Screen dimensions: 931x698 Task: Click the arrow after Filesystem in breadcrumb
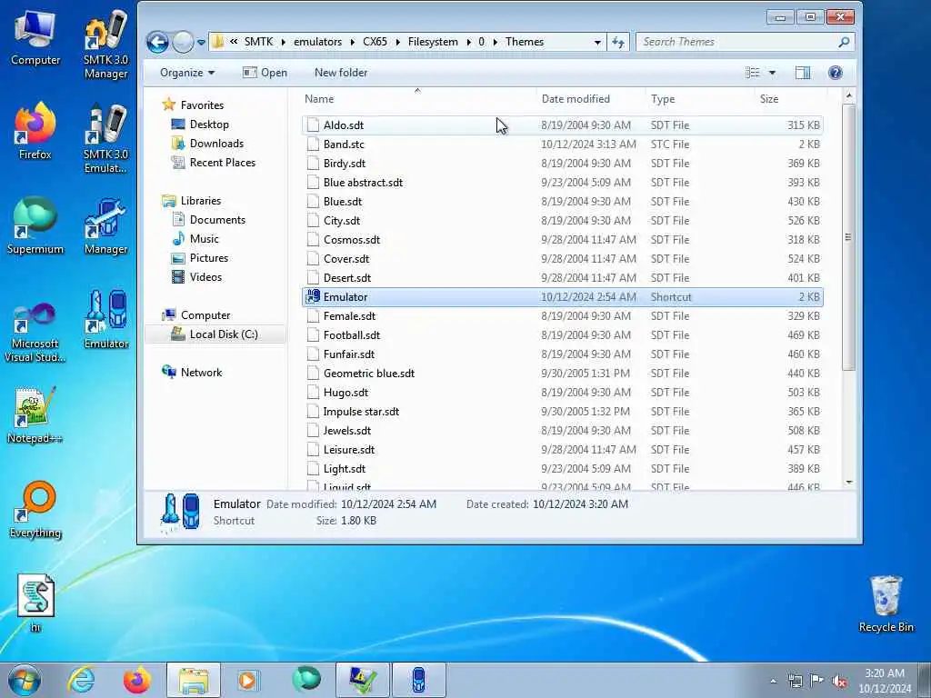(468, 42)
